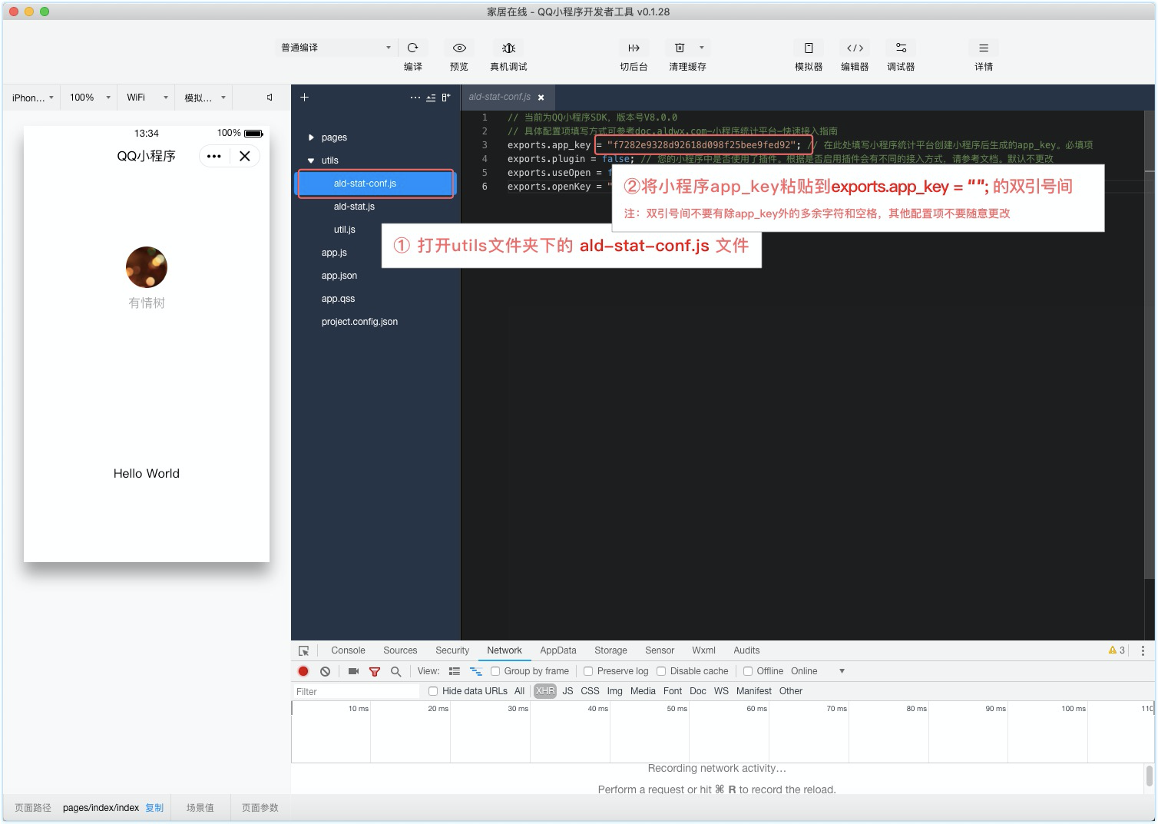The width and height of the screenshot is (1158, 824).
Task: Toggle the CSS request type filter
Action: (x=590, y=691)
